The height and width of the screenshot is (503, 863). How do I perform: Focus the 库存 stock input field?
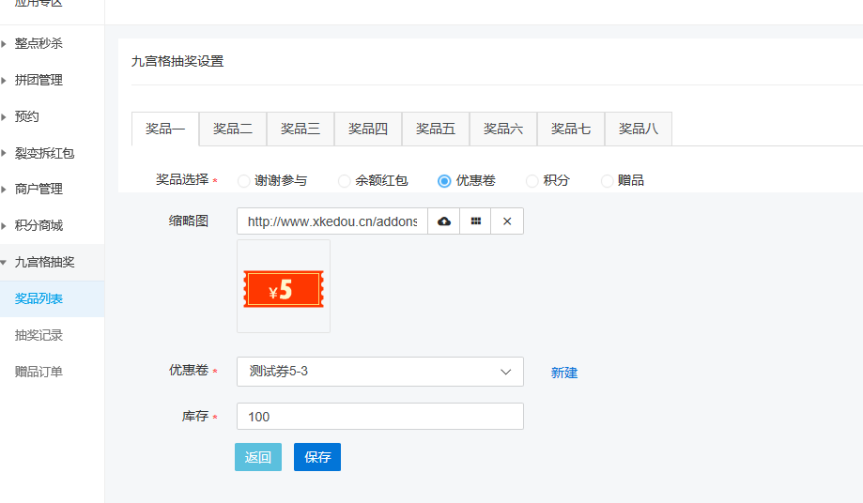click(379, 417)
